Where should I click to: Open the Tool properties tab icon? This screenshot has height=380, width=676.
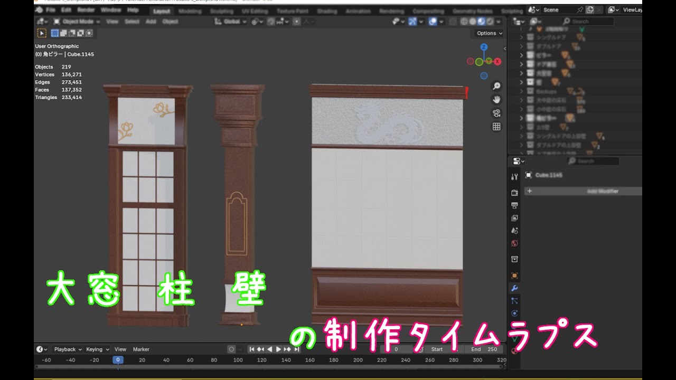[514, 177]
